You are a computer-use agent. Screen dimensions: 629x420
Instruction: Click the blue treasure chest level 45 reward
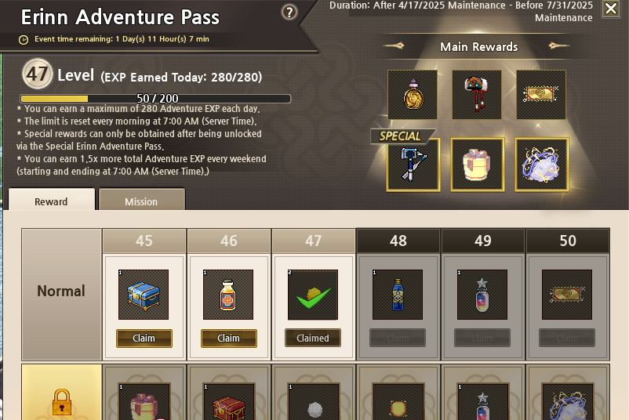(x=144, y=295)
